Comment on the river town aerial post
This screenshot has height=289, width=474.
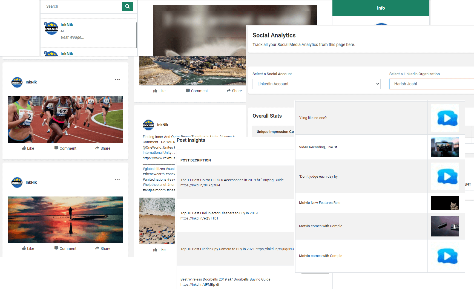coord(197,91)
